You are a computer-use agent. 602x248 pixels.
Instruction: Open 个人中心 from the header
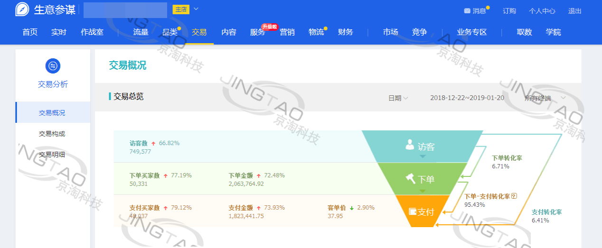542,11
